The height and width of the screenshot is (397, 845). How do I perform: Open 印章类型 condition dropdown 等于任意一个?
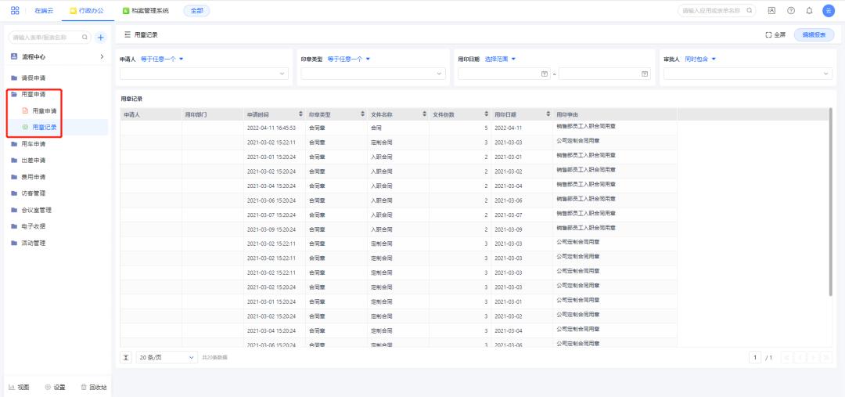[349, 59]
